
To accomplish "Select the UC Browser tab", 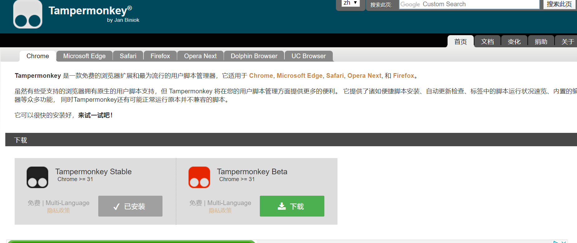I will coord(309,56).
